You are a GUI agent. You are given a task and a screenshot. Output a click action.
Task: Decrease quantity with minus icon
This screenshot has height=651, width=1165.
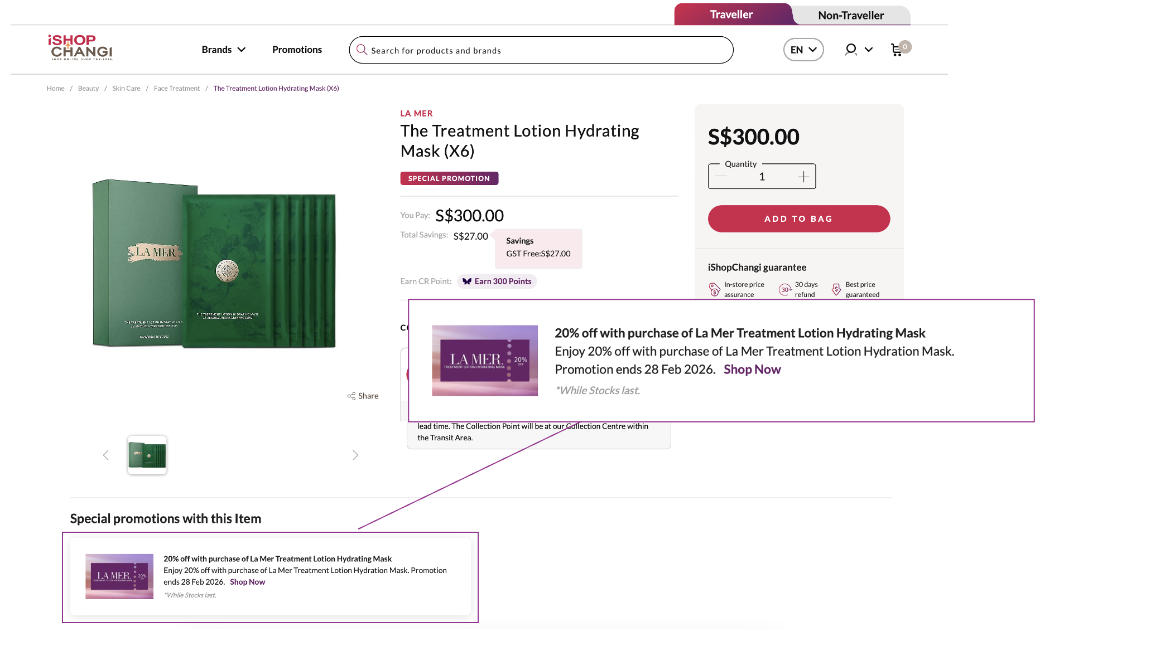point(721,177)
